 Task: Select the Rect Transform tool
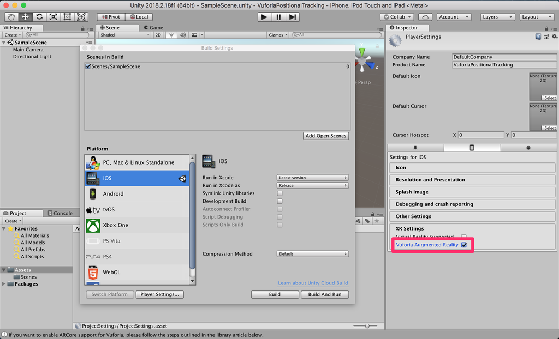tap(67, 17)
